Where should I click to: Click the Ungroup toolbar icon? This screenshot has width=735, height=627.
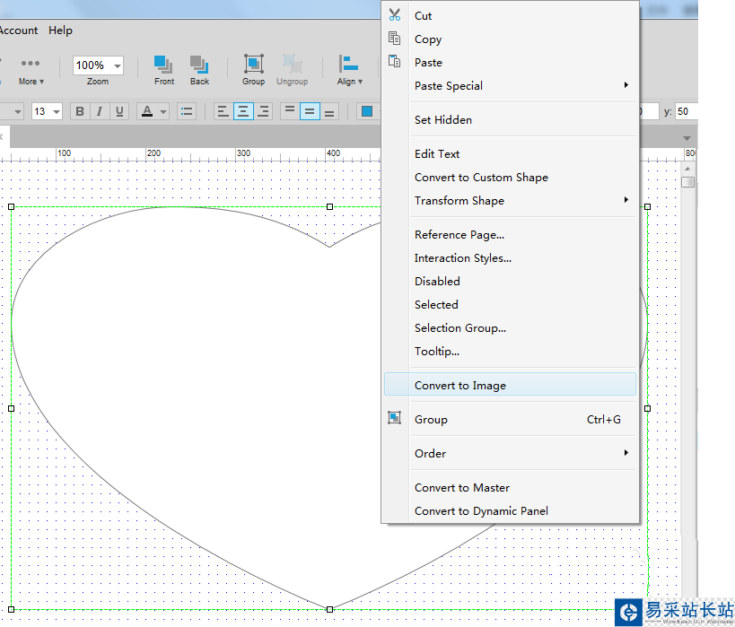click(292, 70)
